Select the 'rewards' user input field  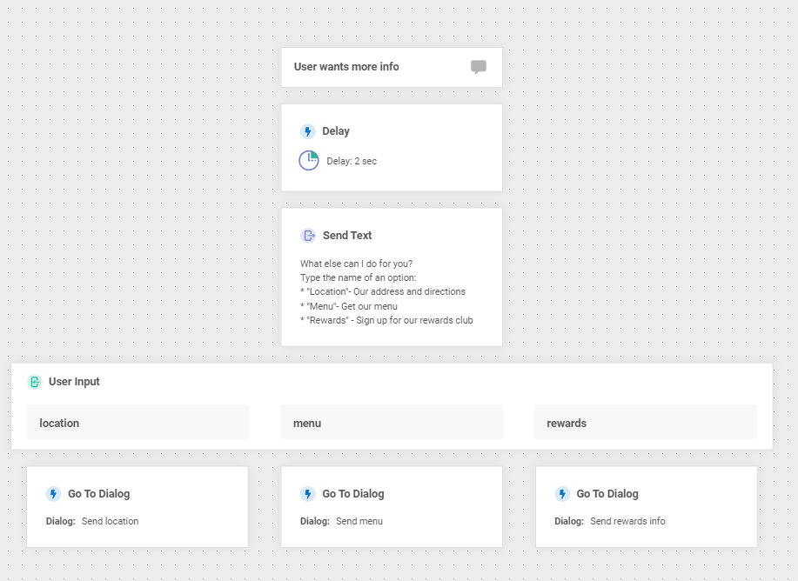[646, 423]
